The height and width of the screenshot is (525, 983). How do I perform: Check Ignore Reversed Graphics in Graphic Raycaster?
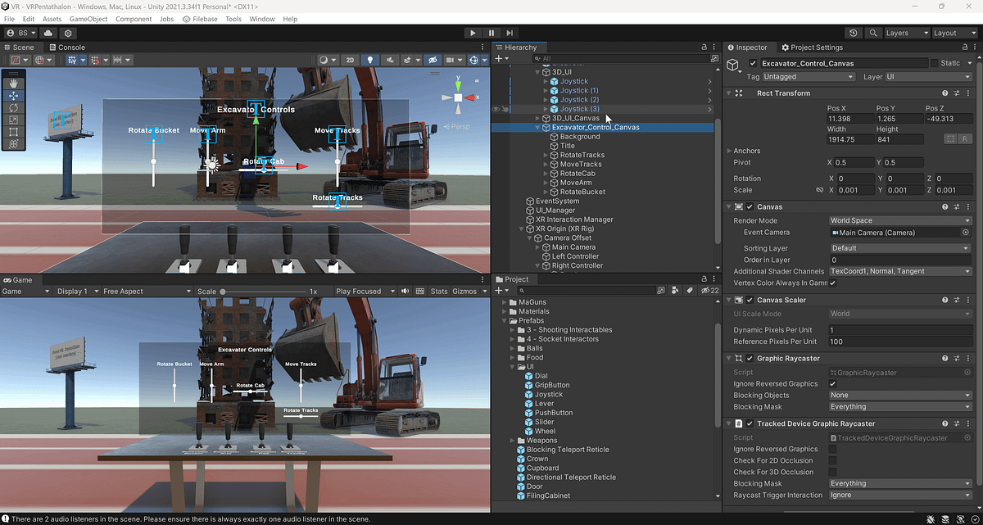pos(833,383)
